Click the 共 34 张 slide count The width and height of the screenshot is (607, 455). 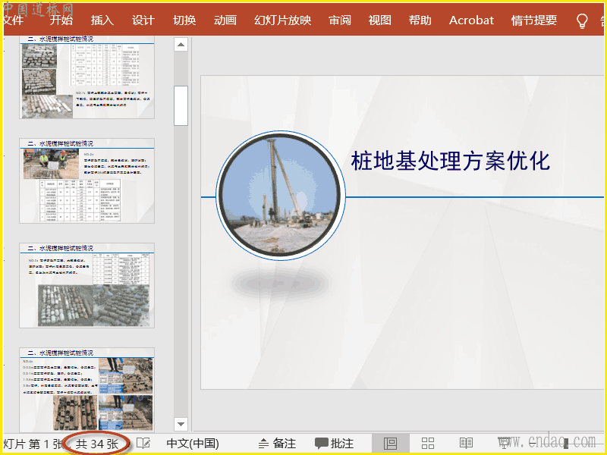97,444
